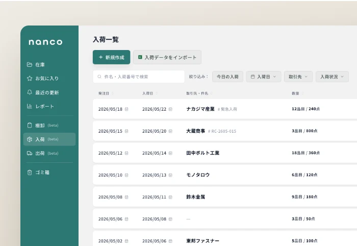Expand the 入荷日 filter dropdown chevron
Screen dimensions: 357x246
coord(274,77)
